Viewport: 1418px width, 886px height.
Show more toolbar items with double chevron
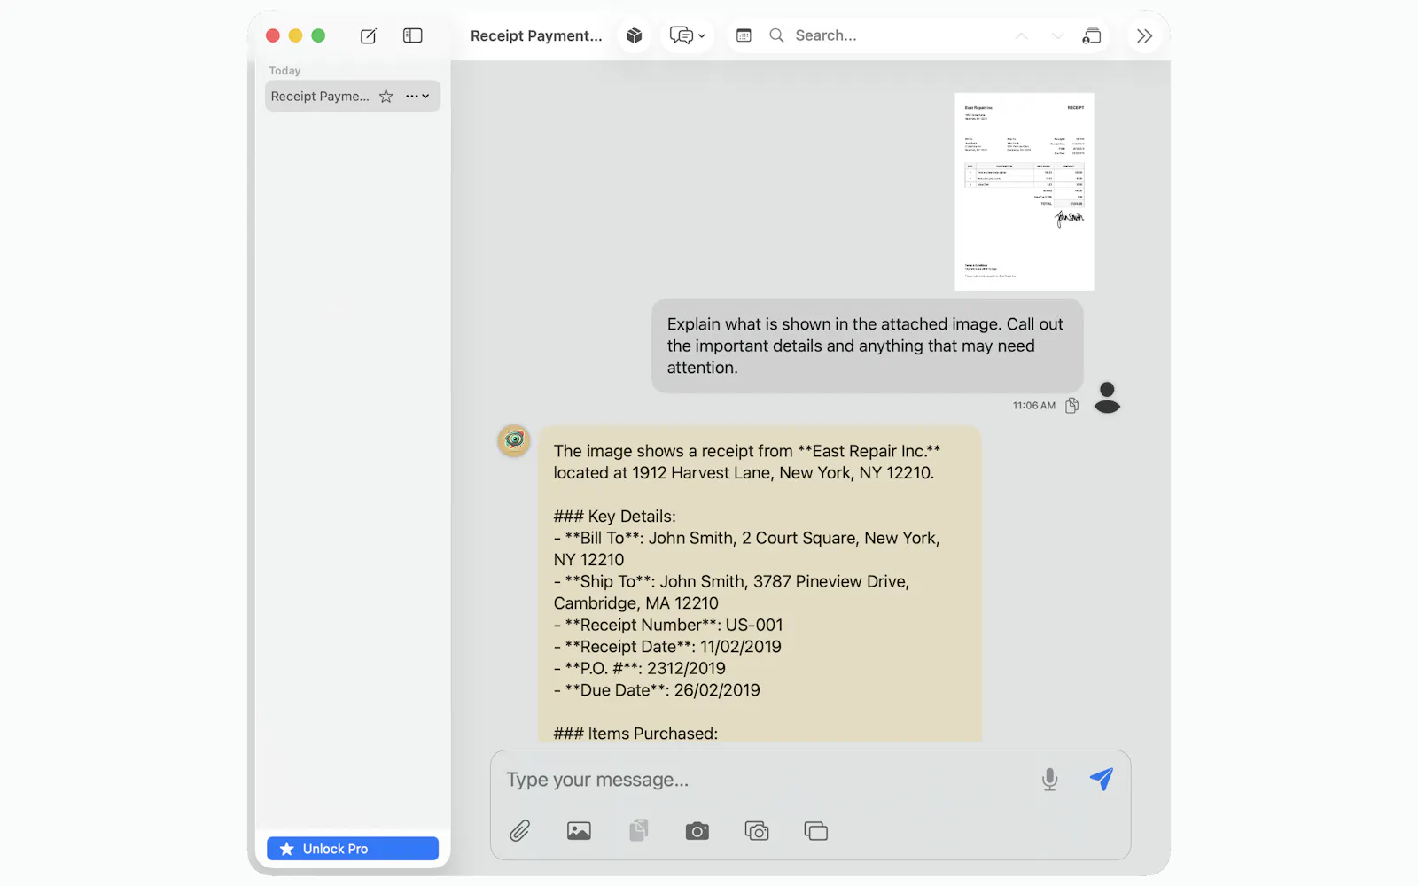[x=1145, y=36]
